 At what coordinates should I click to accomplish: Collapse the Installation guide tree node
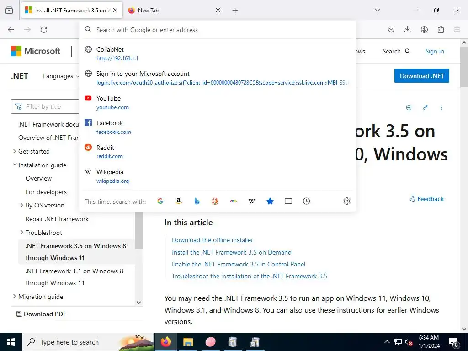coord(14,165)
